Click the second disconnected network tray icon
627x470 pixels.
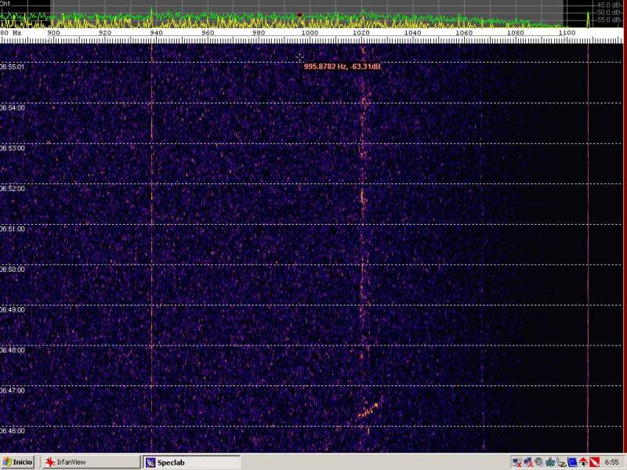[x=528, y=462]
